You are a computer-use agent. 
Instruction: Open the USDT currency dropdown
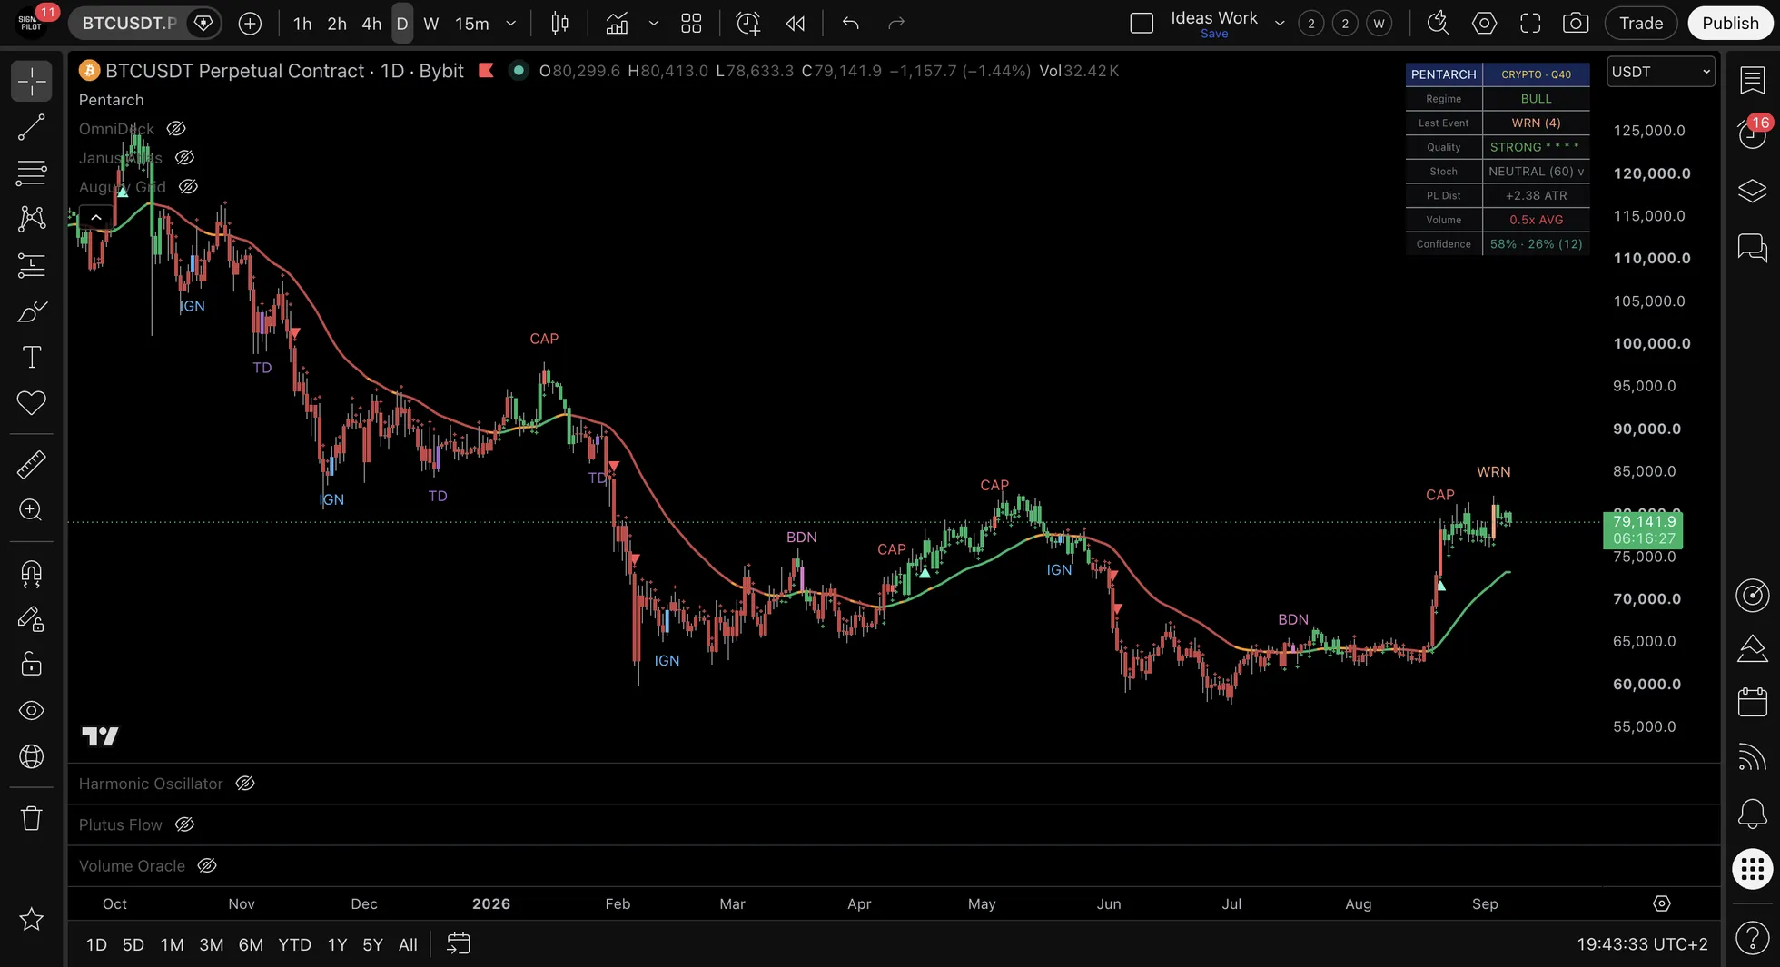point(1661,72)
